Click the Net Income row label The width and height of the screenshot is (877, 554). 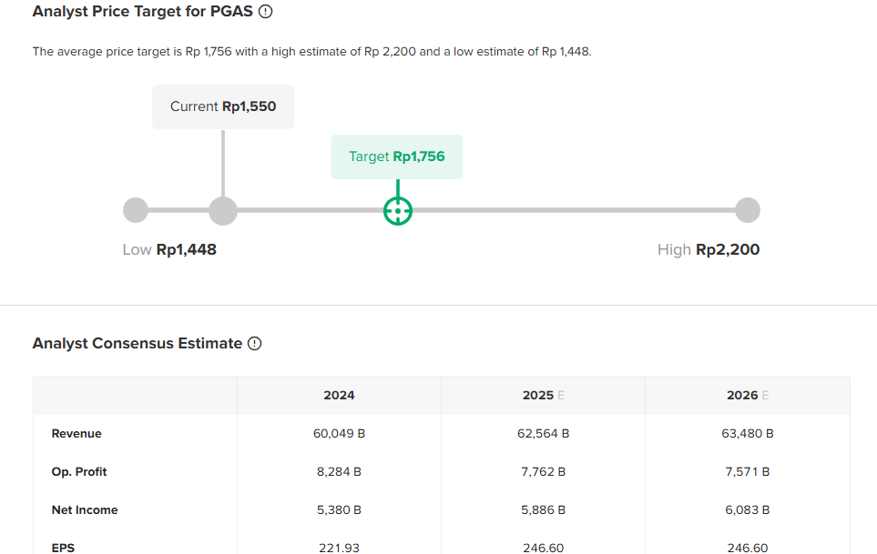[85, 510]
